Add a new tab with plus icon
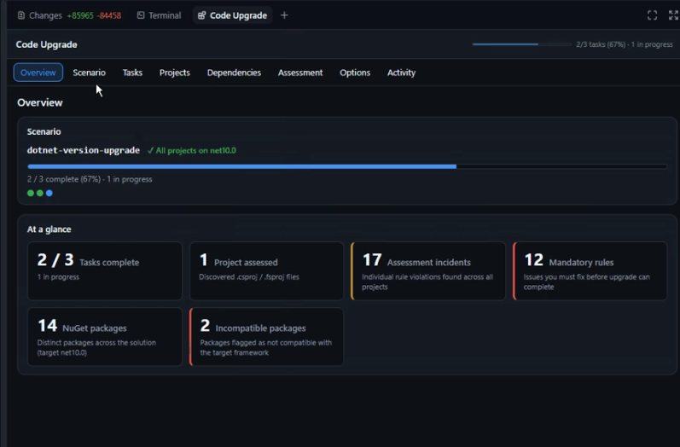The width and height of the screenshot is (680, 447). [x=284, y=15]
